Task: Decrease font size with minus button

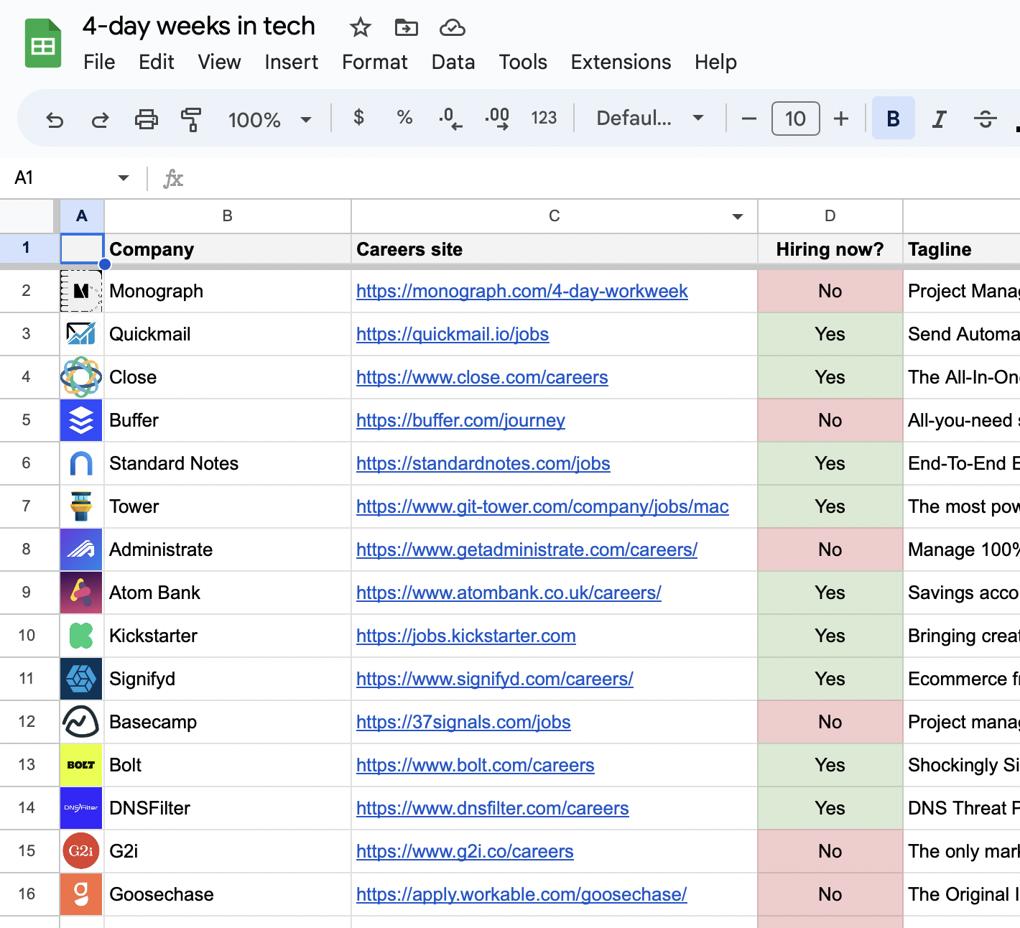Action: pyautogui.click(x=748, y=119)
